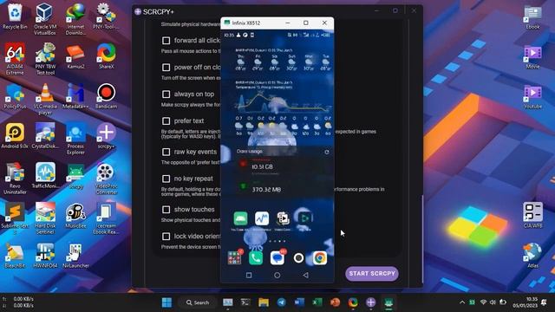
Task: Show hidden system tray icons
Action: [462, 302]
